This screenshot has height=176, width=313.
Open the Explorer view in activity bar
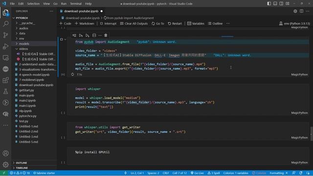5,13
